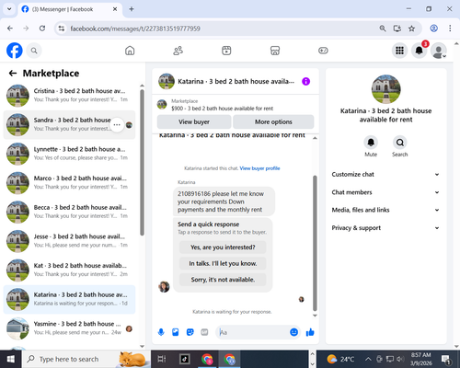Open TikTok app on taskbar
The image size is (460, 368).
coord(184,359)
